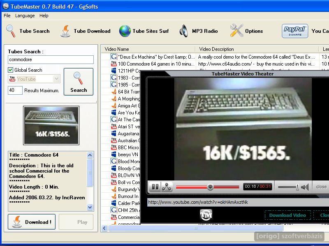Open Tube Sites Surf globe icon

point(125,31)
